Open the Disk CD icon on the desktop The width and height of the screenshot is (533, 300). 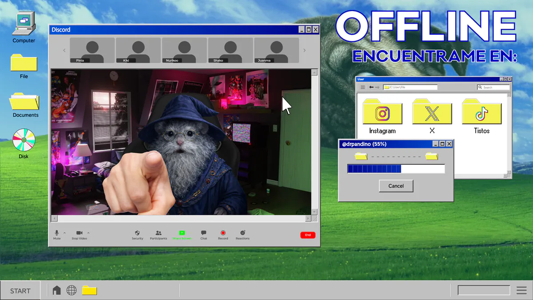(23, 144)
